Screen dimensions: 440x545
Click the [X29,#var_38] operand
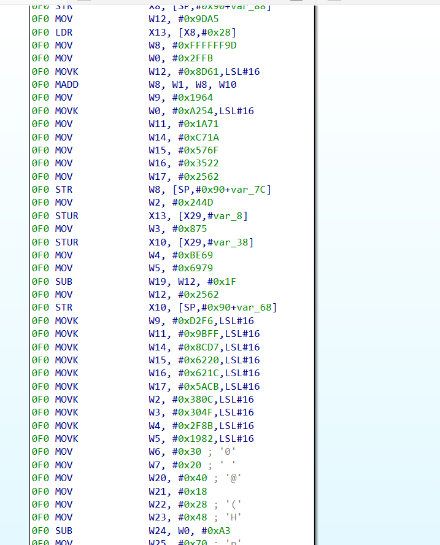216,242
